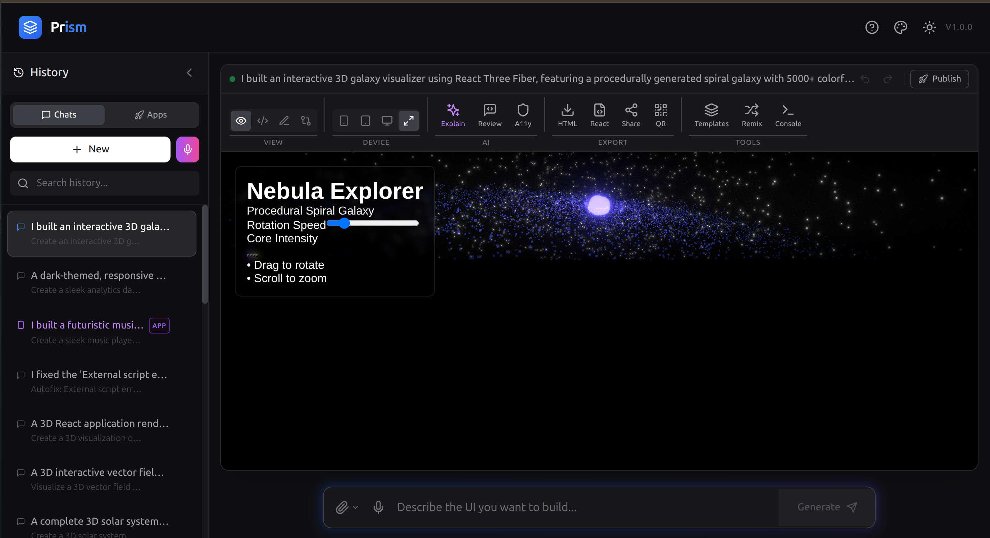Screen dimensions: 990x538
Task: Collapse the History sidebar chevron
Action: coord(190,73)
